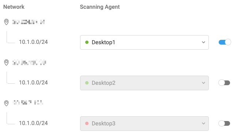Viewport: 237px width, 136px height.
Task: Click the faded green dot beside Desktop2
Action: [x=87, y=83]
